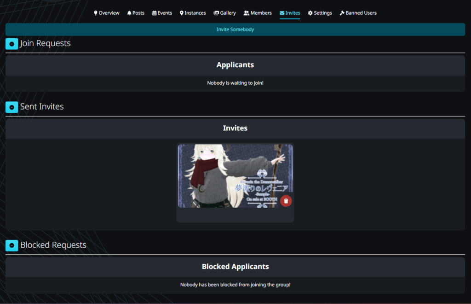Click the images icon beside Gallery
This screenshot has width=471, height=304.
point(216,13)
